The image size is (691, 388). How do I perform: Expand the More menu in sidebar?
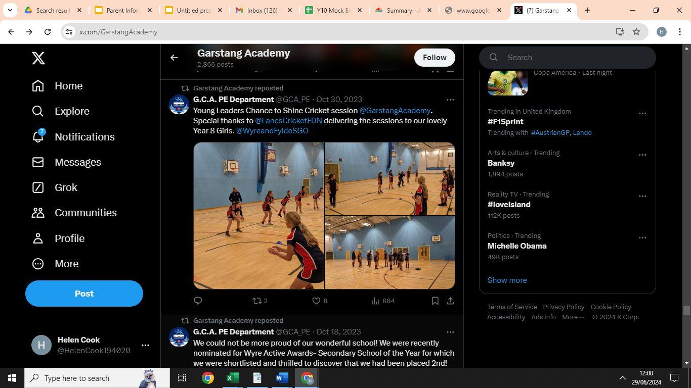(55, 264)
